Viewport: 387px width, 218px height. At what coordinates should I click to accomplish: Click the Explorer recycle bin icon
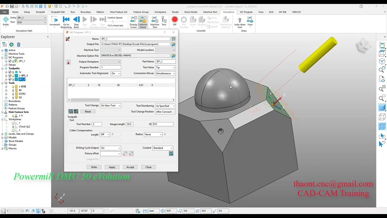point(18,45)
